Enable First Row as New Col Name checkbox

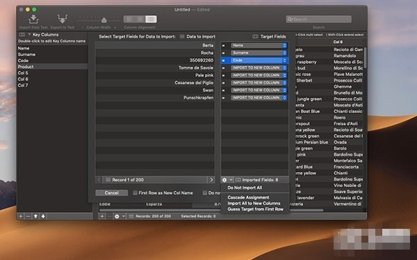135,193
